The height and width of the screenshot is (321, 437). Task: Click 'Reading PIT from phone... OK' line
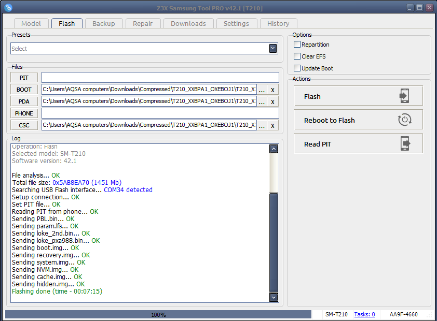point(55,212)
